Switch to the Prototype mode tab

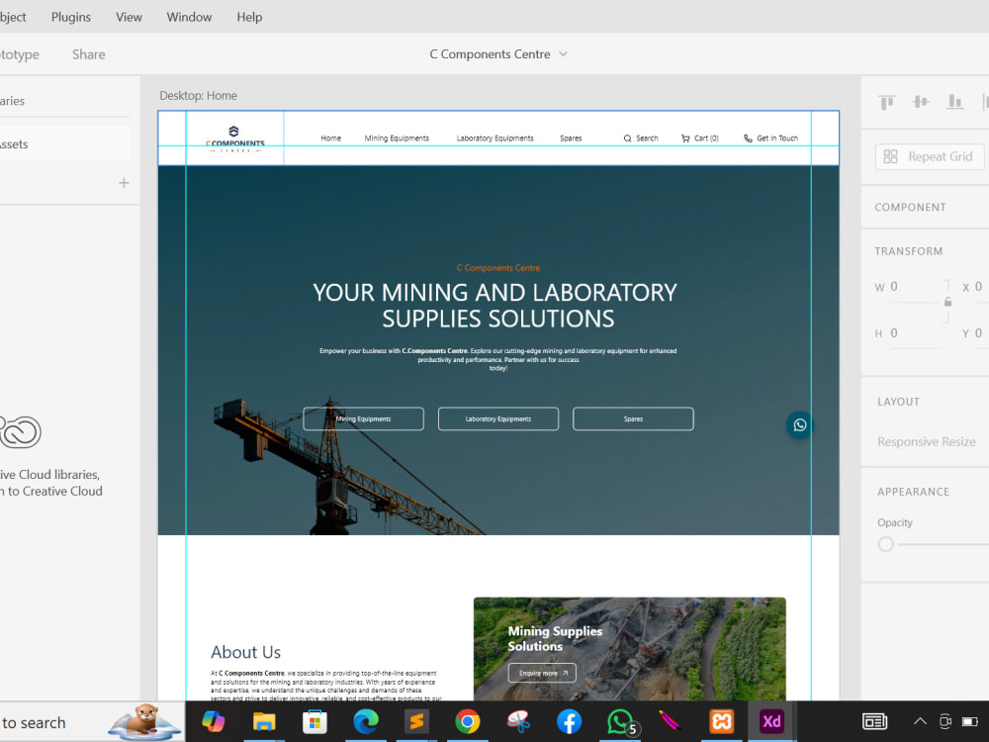click(19, 54)
